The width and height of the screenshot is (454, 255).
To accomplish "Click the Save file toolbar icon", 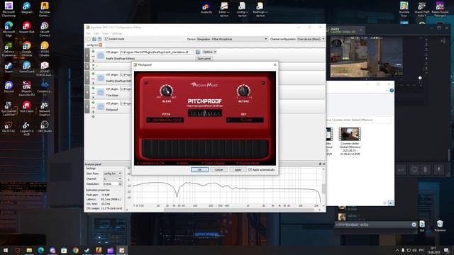I will pos(99,39).
